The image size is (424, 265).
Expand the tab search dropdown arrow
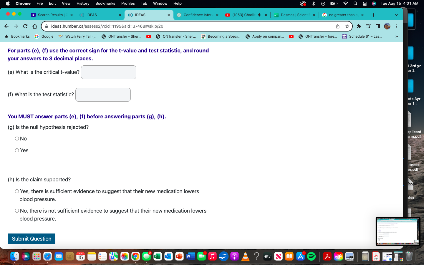396,15
